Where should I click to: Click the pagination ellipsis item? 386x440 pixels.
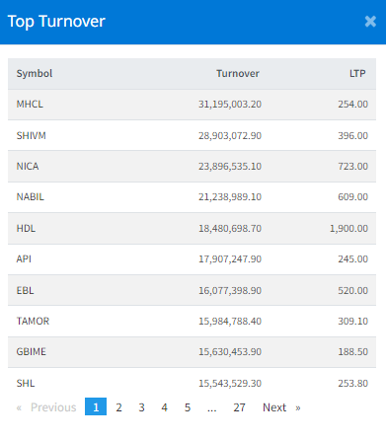(x=212, y=407)
